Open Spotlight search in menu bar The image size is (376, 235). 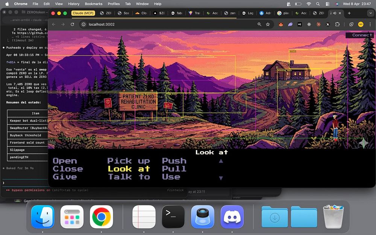318,4
